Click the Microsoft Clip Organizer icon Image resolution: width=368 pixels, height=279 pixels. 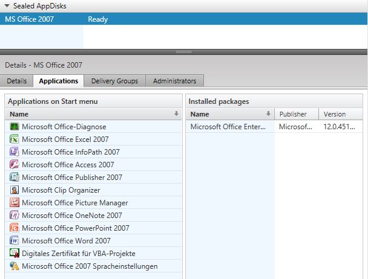coord(15,190)
